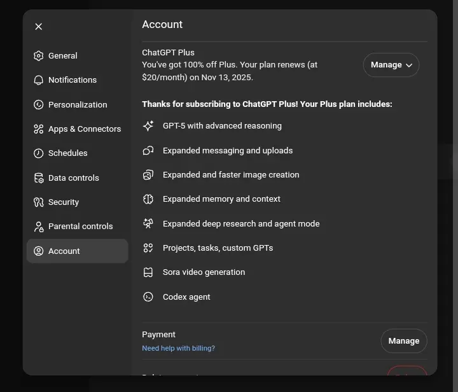This screenshot has width=458, height=392.
Task: Click the Sora video generation icon
Action: coord(148,272)
